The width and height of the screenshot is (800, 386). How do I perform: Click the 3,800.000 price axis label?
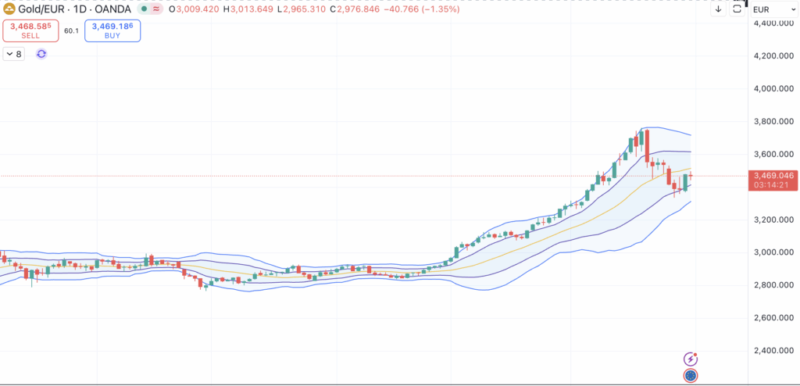773,122
